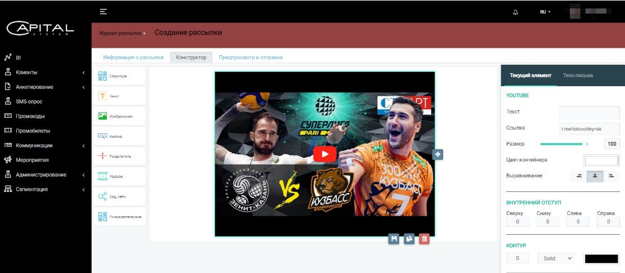Screen dimensions: 625x273
Task: Click the BI chart icon
Action: click(8, 58)
